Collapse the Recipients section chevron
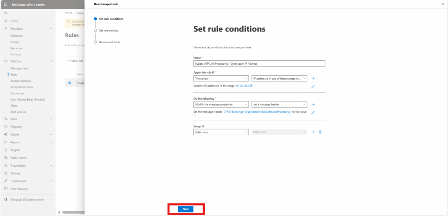Screen dimensions: 448x216 [x=51, y=28]
